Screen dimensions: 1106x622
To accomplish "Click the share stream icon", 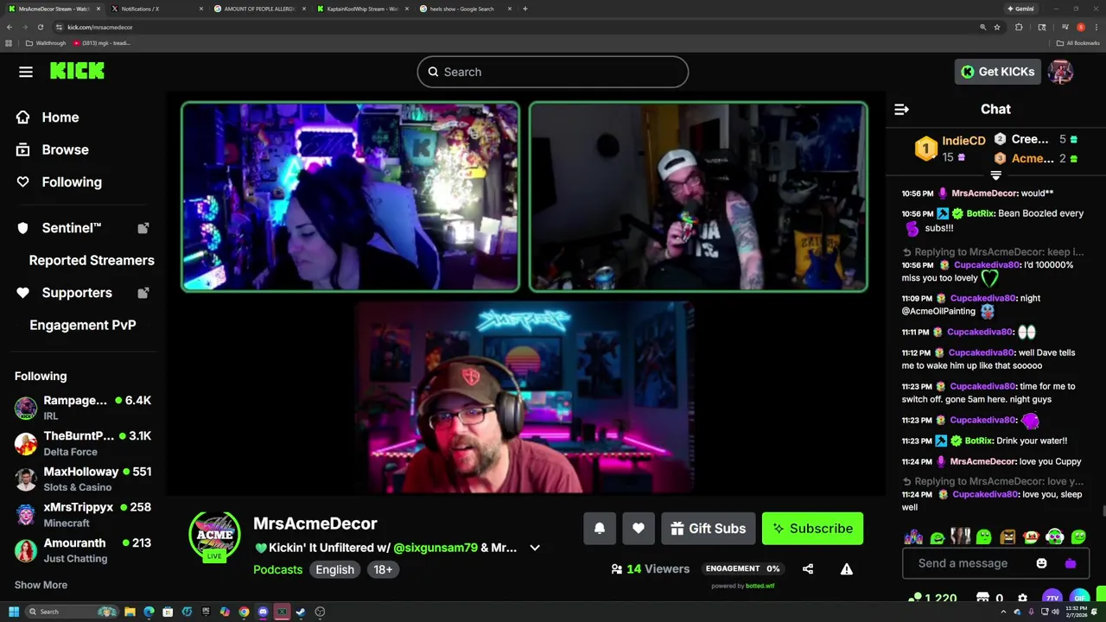I will coord(808,569).
